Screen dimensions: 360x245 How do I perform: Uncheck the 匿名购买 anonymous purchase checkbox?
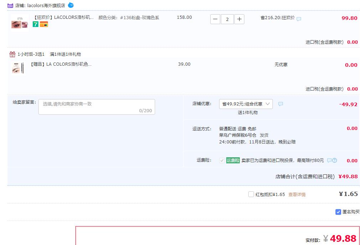338,212
